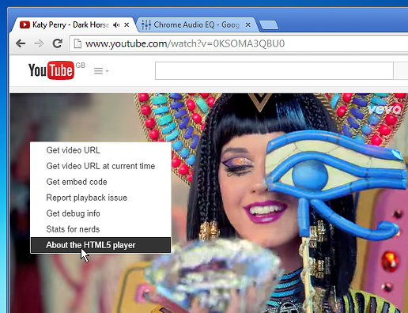Click the page icon in the address bar
Image resolution: width=408 pixels, height=313 pixels.
pyautogui.click(x=77, y=43)
